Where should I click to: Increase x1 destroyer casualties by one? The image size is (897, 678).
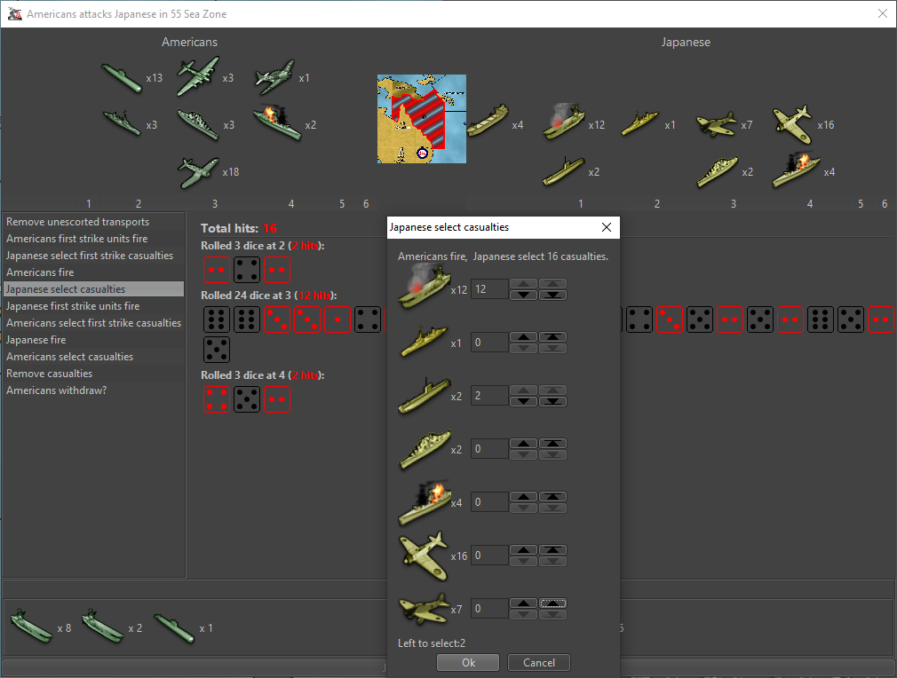click(x=525, y=337)
